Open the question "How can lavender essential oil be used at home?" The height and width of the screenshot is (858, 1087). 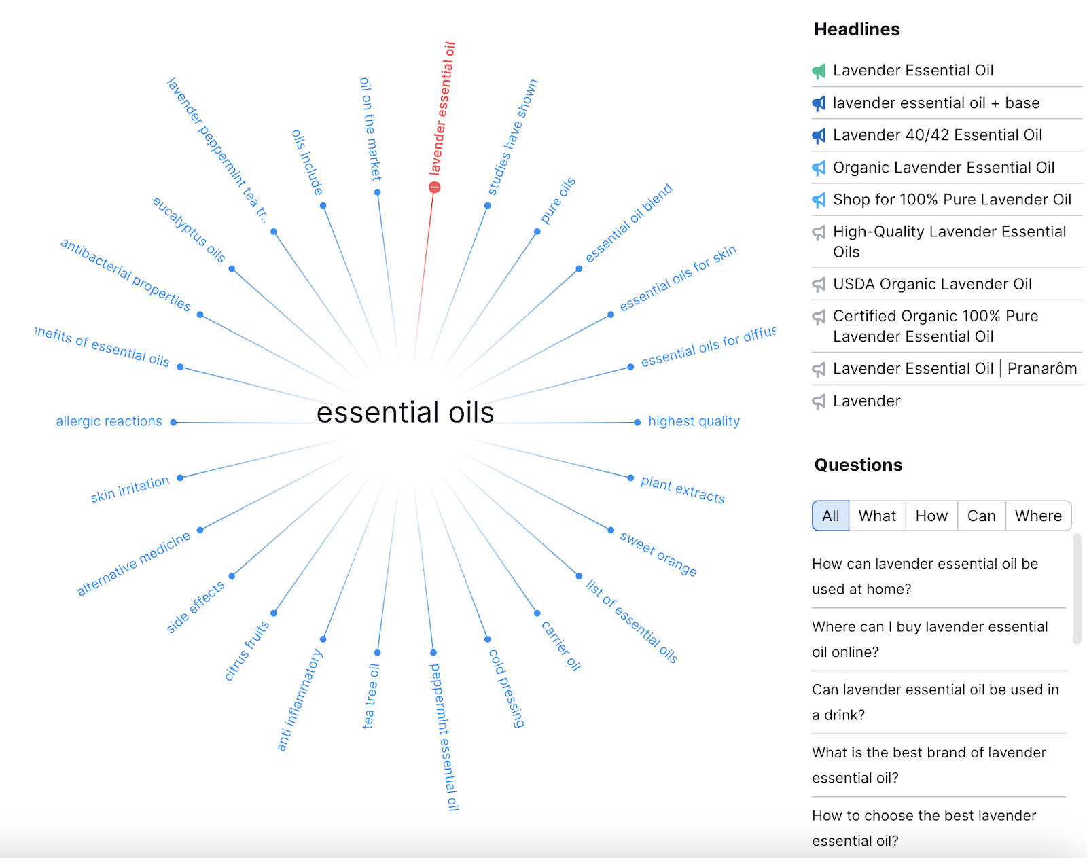(924, 576)
